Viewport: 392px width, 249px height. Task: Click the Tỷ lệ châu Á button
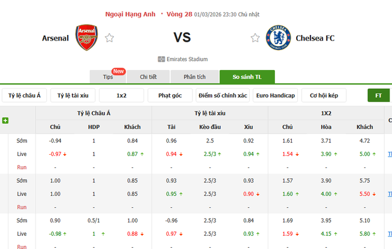click(25, 95)
